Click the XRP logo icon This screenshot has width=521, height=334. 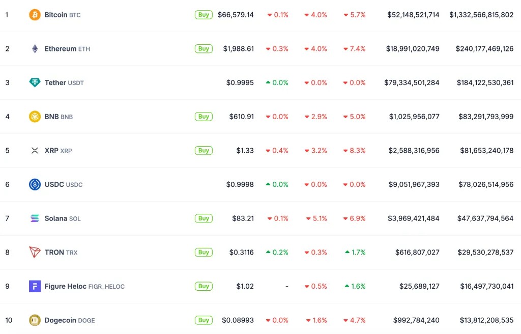35,151
